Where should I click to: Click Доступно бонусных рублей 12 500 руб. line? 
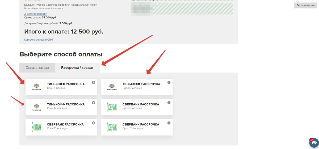coord(48,23)
